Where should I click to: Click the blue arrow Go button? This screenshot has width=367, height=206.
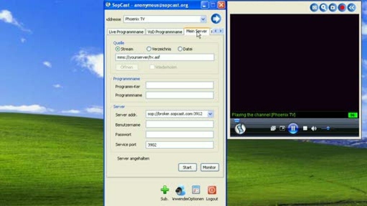coord(216,19)
